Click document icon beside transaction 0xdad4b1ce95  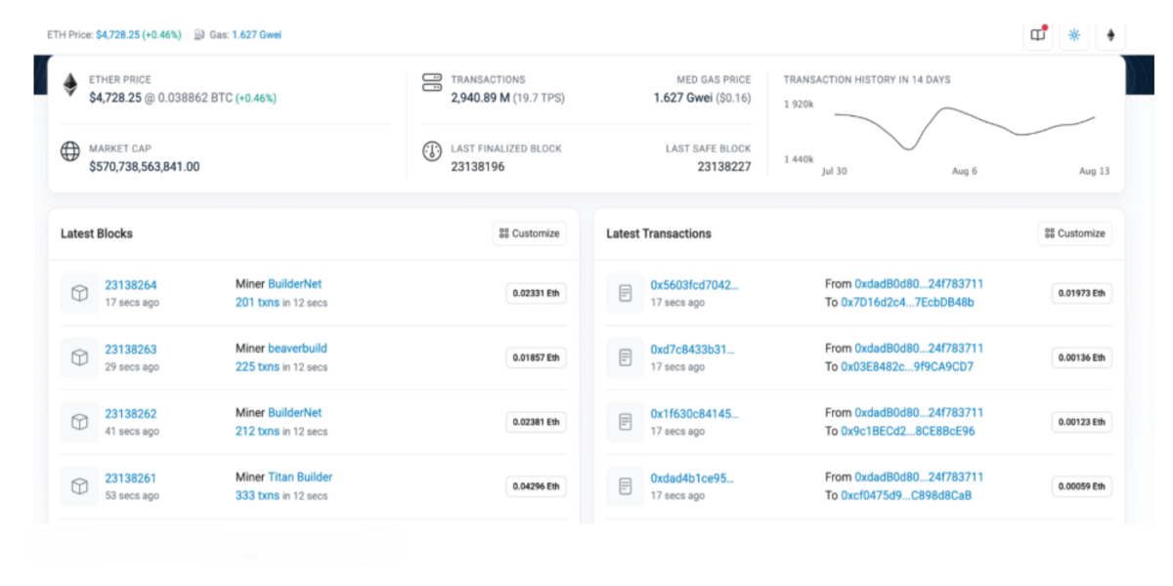tap(625, 486)
